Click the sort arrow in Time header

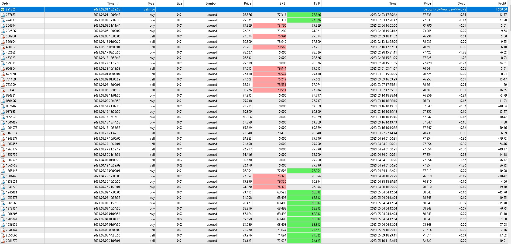[118, 3]
